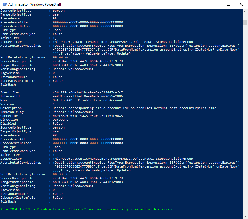Click the scrollbar down arrow
Image resolution: width=248 pixels, height=219 pixels.
tap(245, 216)
